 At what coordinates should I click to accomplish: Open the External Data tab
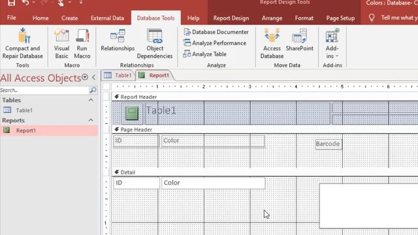tap(107, 18)
